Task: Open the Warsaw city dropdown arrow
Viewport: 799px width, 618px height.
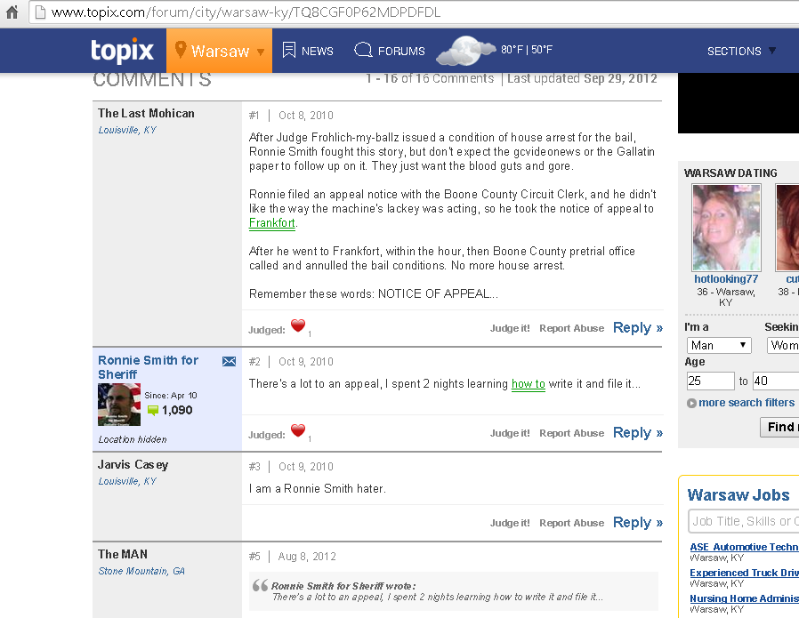Action: tap(261, 52)
